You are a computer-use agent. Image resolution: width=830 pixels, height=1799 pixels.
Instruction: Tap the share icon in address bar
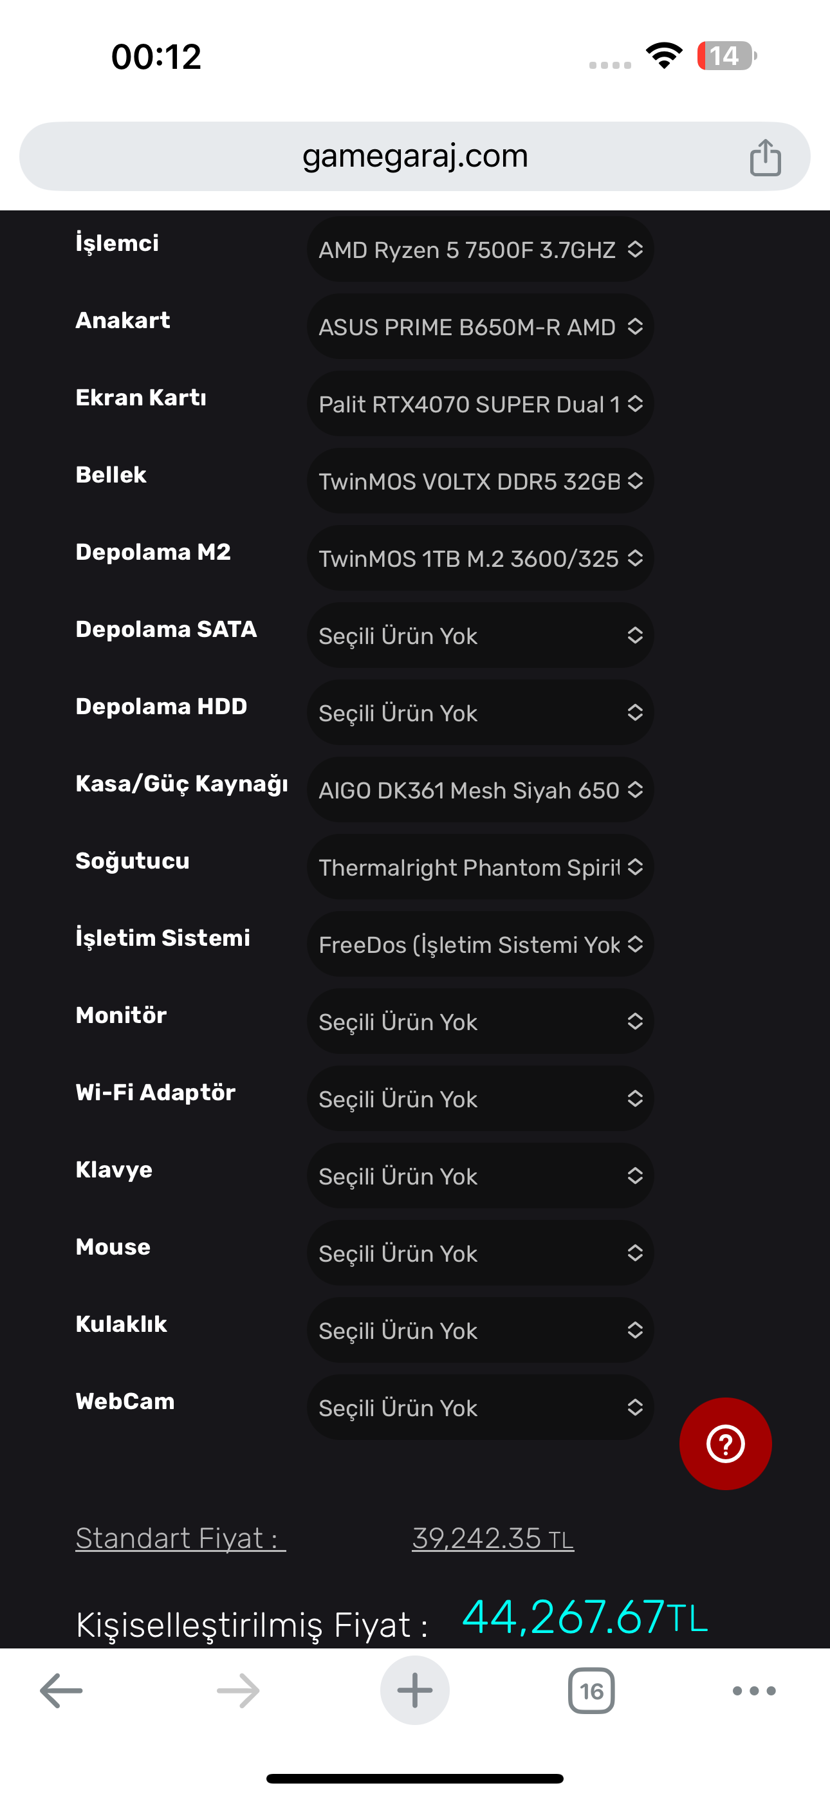pyautogui.click(x=765, y=157)
